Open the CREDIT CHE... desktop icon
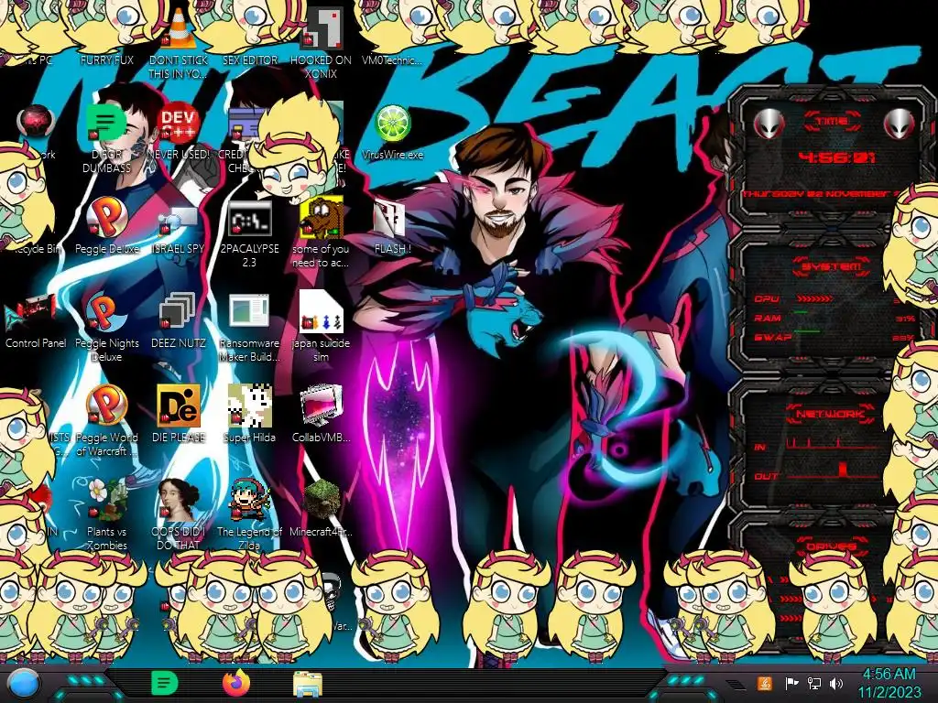938x703 pixels. pos(242,124)
